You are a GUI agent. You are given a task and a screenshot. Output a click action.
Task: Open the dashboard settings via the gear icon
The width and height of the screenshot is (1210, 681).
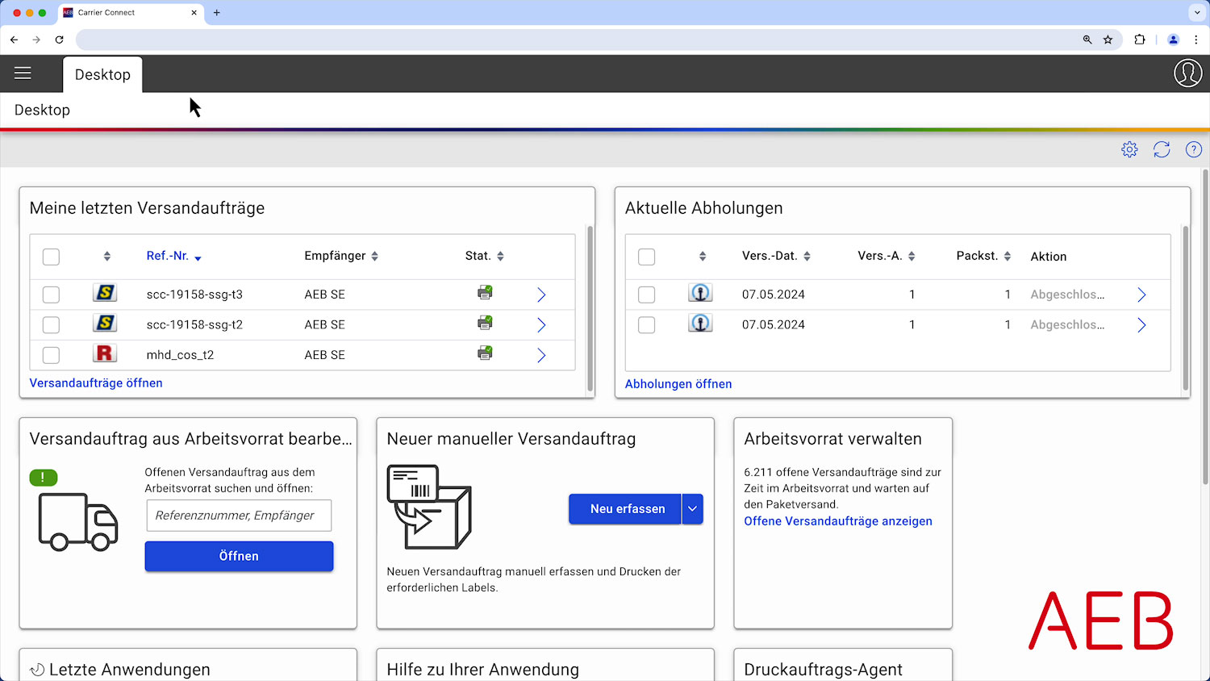click(1129, 149)
